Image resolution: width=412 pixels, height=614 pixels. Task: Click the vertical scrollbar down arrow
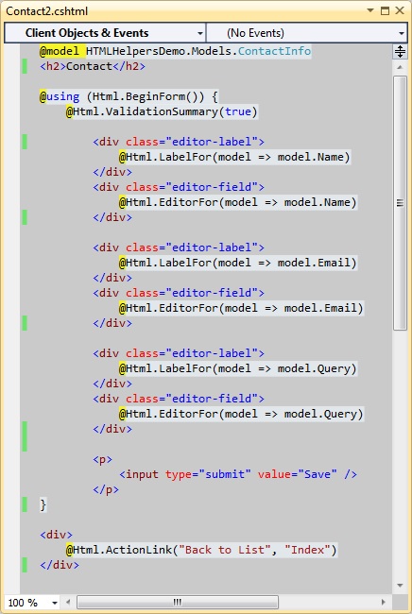400,586
